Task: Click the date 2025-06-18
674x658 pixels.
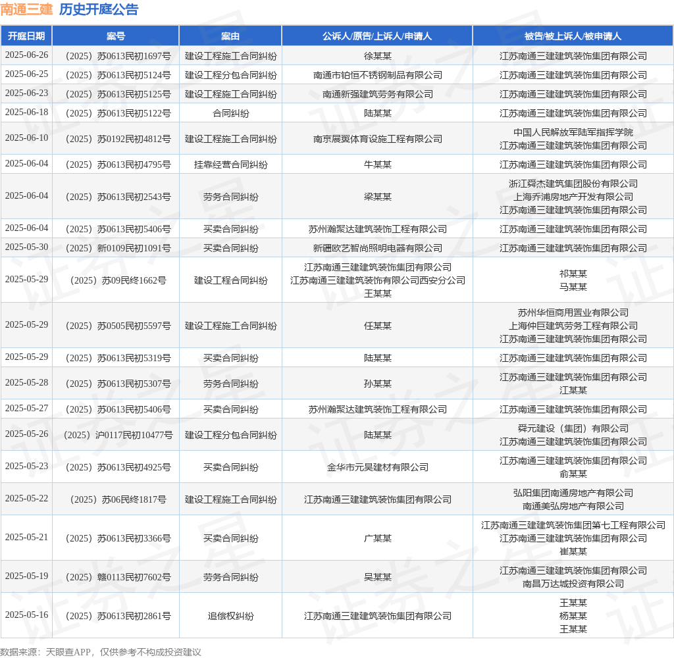Action: tap(26, 112)
